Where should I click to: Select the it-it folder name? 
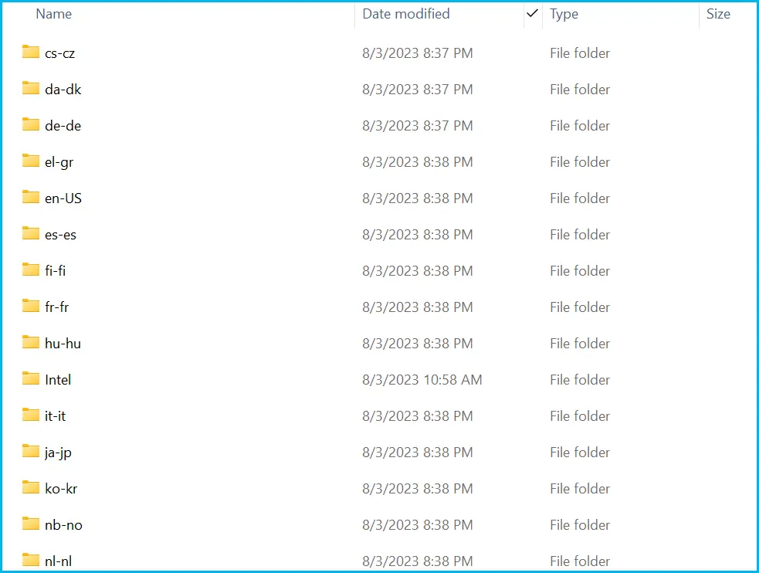[x=56, y=416]
